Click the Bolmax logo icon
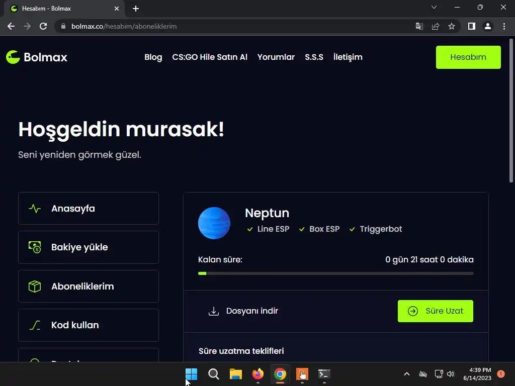515x386 pixels. click(13, 57)
